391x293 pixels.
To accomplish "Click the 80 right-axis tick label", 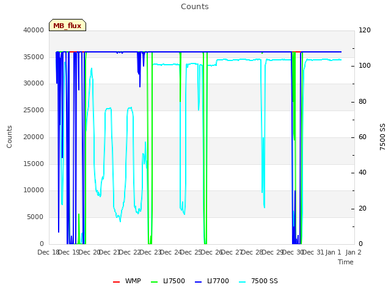I will click(x=362, y=102).
